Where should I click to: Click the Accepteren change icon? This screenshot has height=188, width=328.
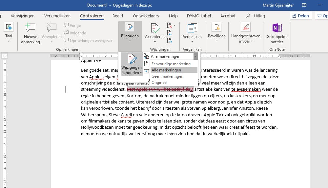(154, 28)
